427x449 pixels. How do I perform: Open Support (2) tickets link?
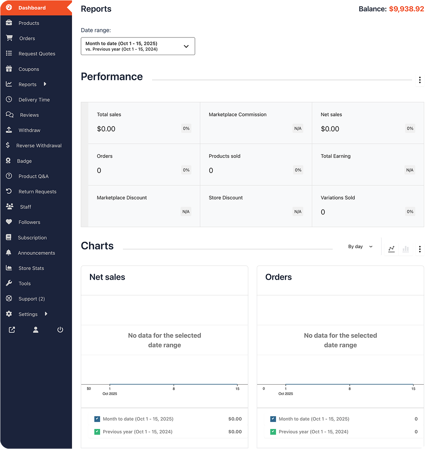point(32,299)
